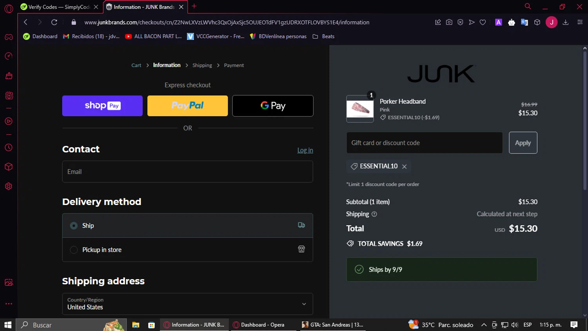Open ALL BACON PART bookmark
This screenshot has width=588, height=331.
154,37
